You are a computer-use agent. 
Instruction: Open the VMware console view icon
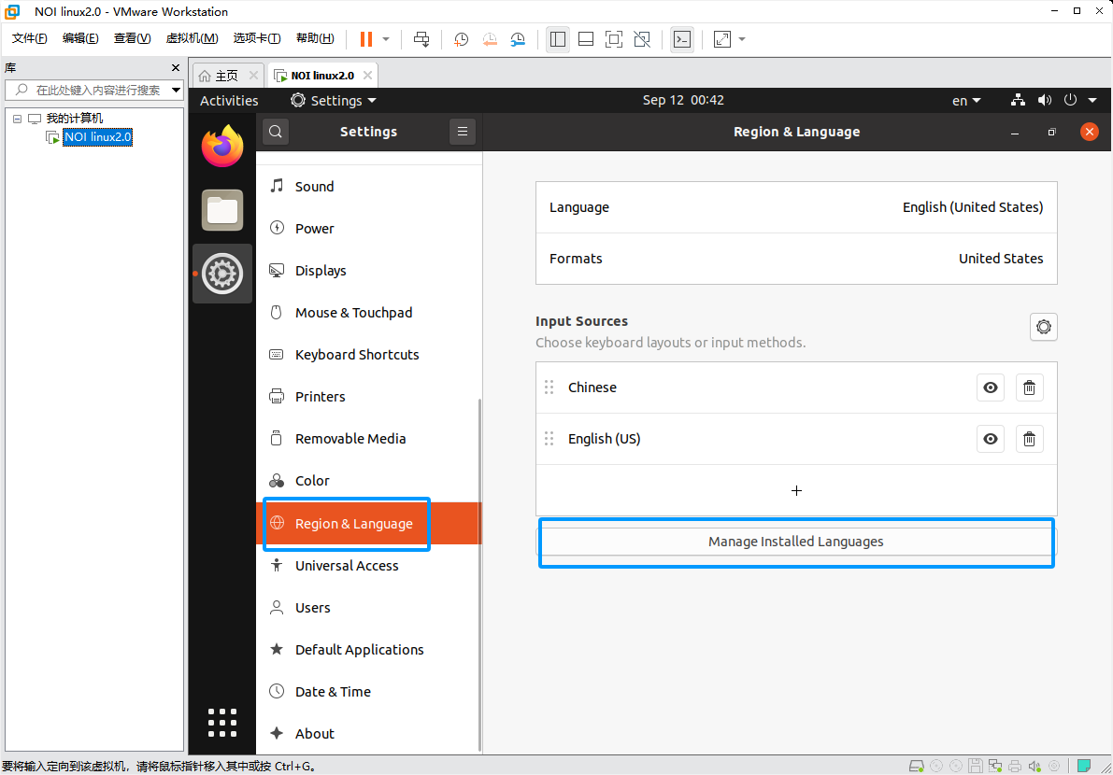pos(682,39)
